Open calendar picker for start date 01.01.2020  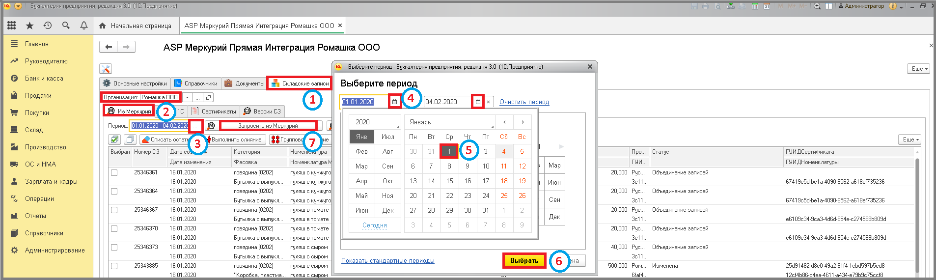pos(394,102)
